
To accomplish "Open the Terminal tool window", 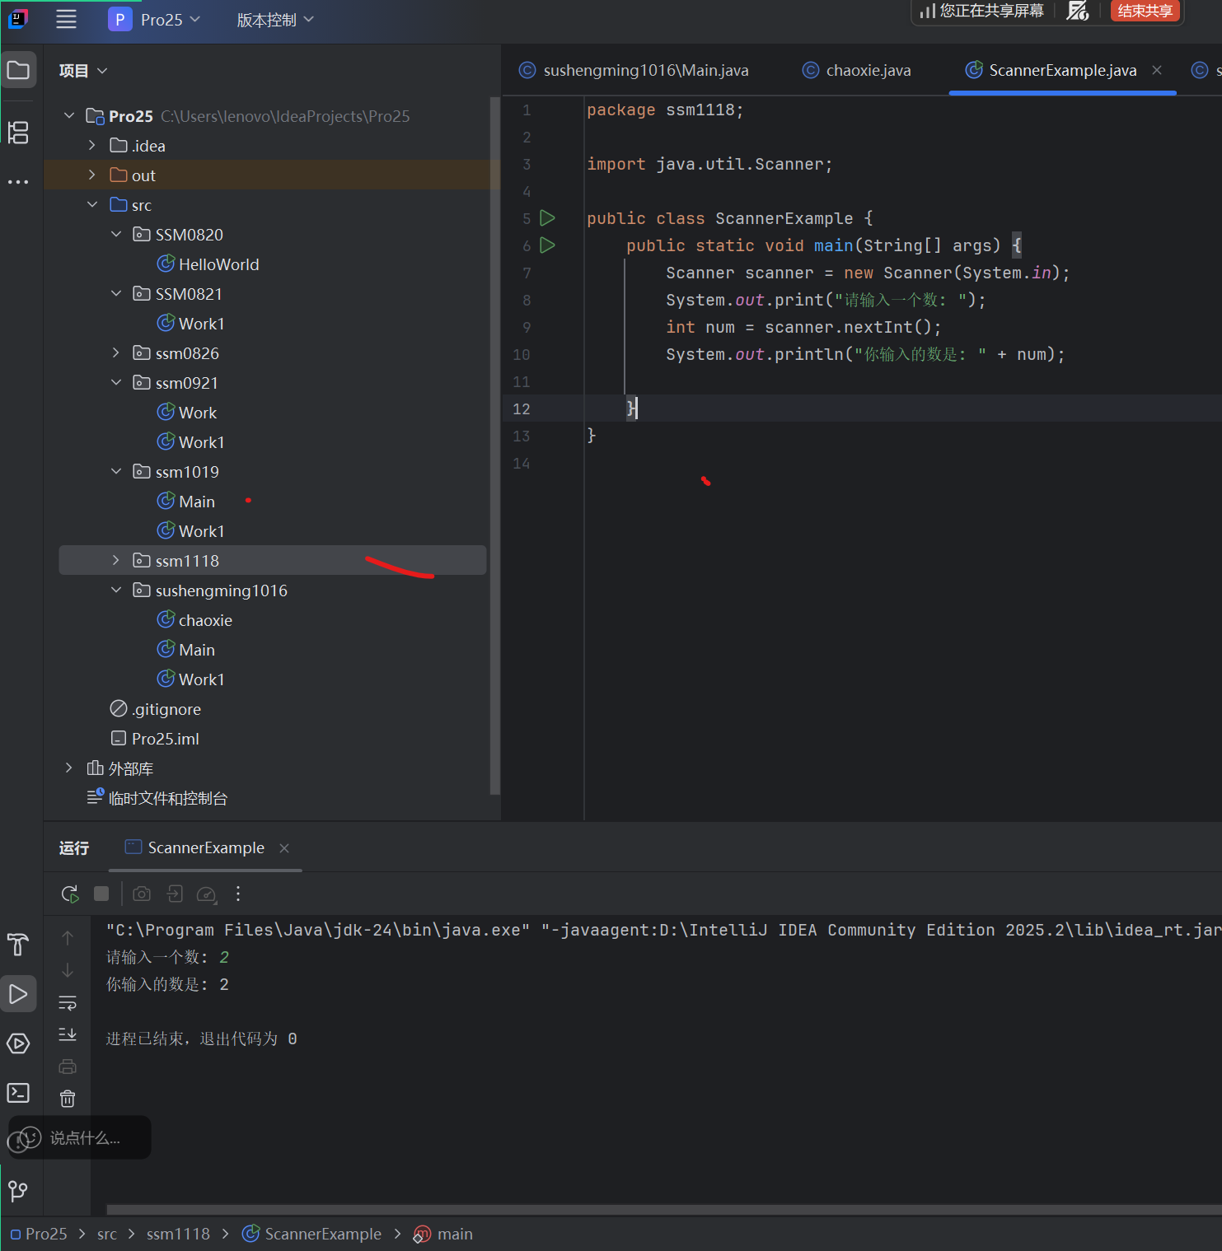I will tap(18, 1093).
